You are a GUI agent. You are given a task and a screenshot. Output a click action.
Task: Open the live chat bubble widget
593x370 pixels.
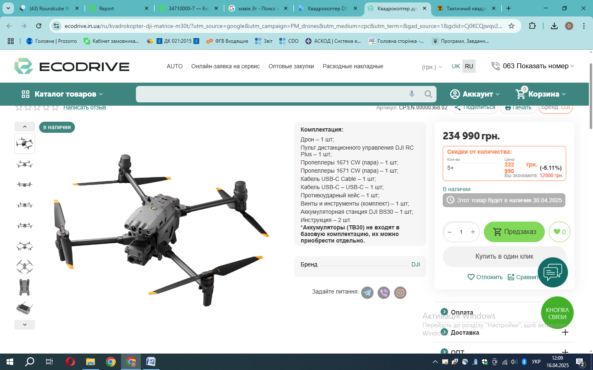pyautogui.click(x=553, y=272)
